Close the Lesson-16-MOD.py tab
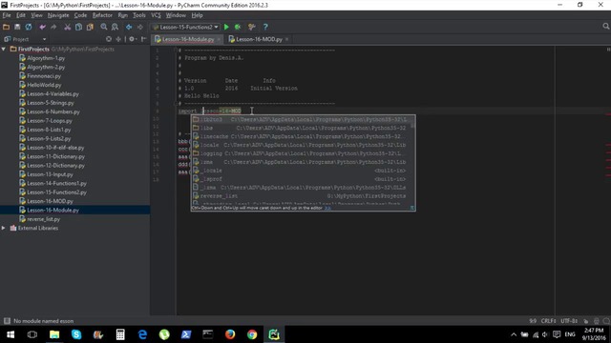 (287, 39)
